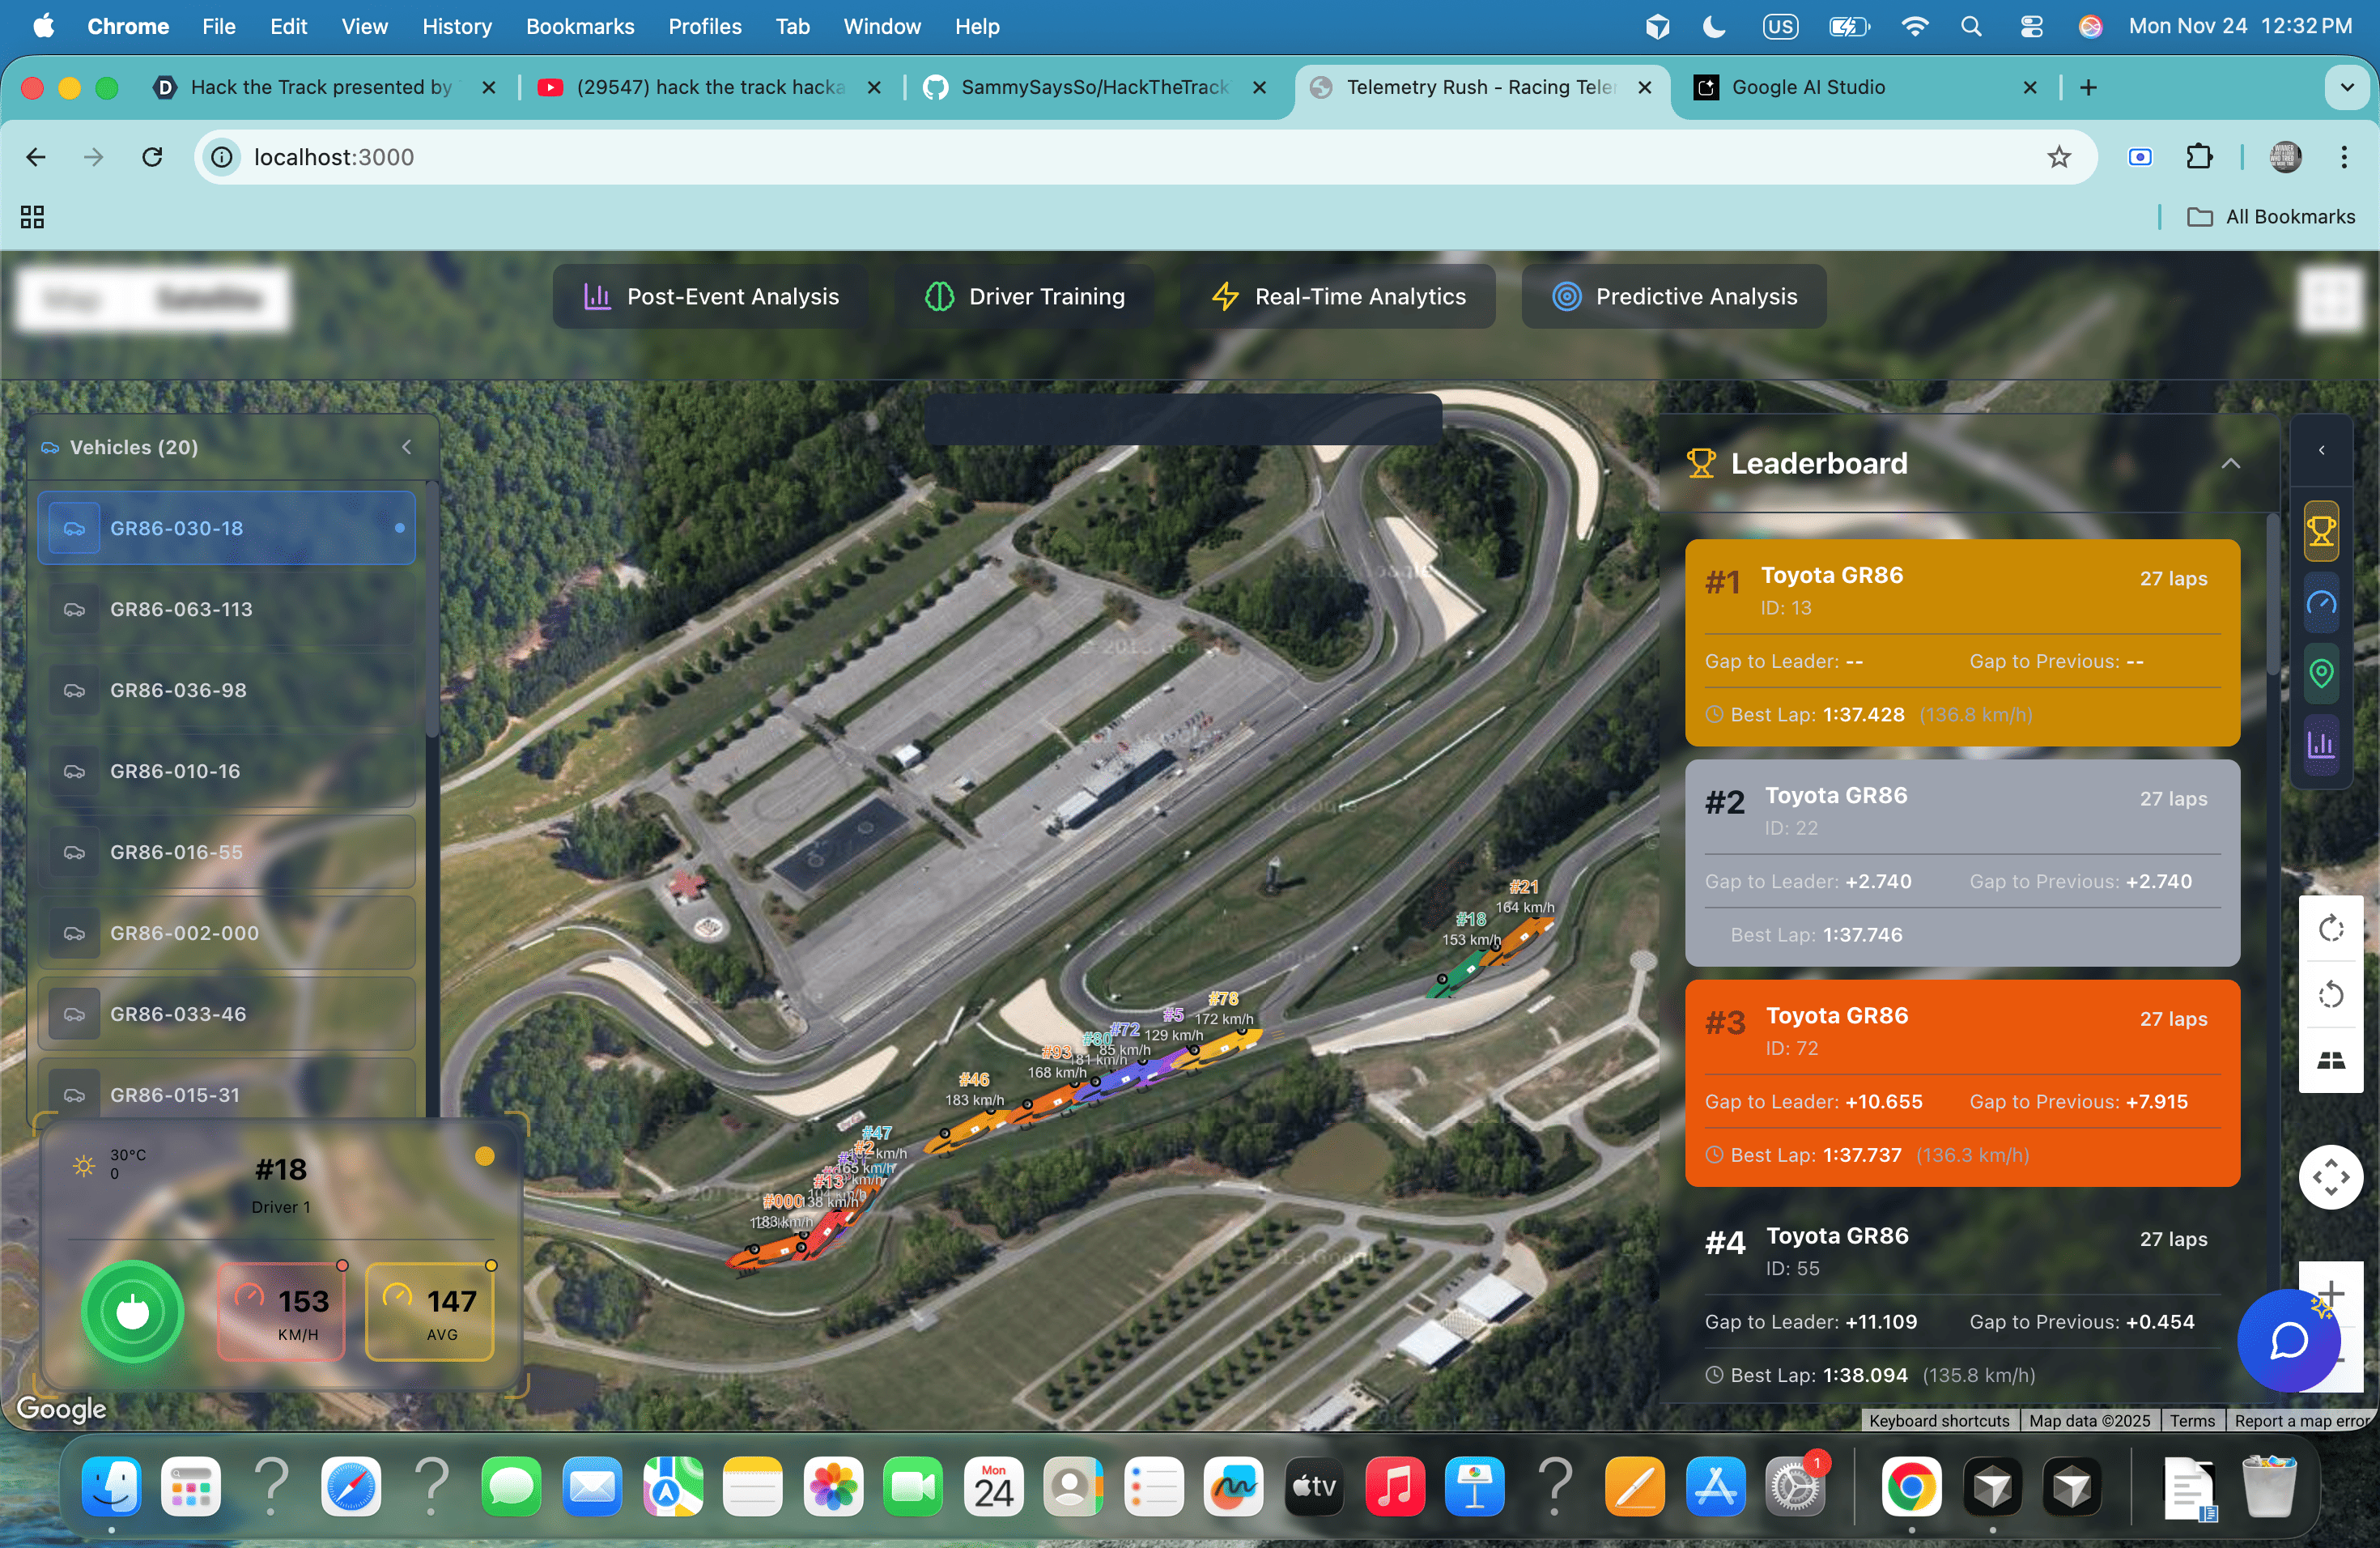Image resolution: width=2380 pixels, height=1548 pixels.
Task: Rotate map clockwise
Action: pos(2330,928)
